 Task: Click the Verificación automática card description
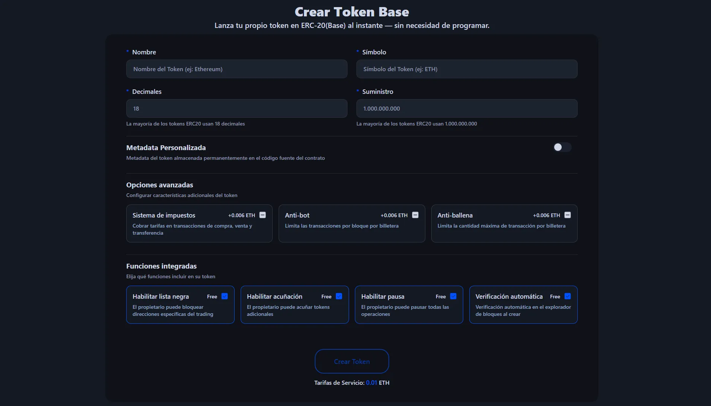tap(523, 311)
